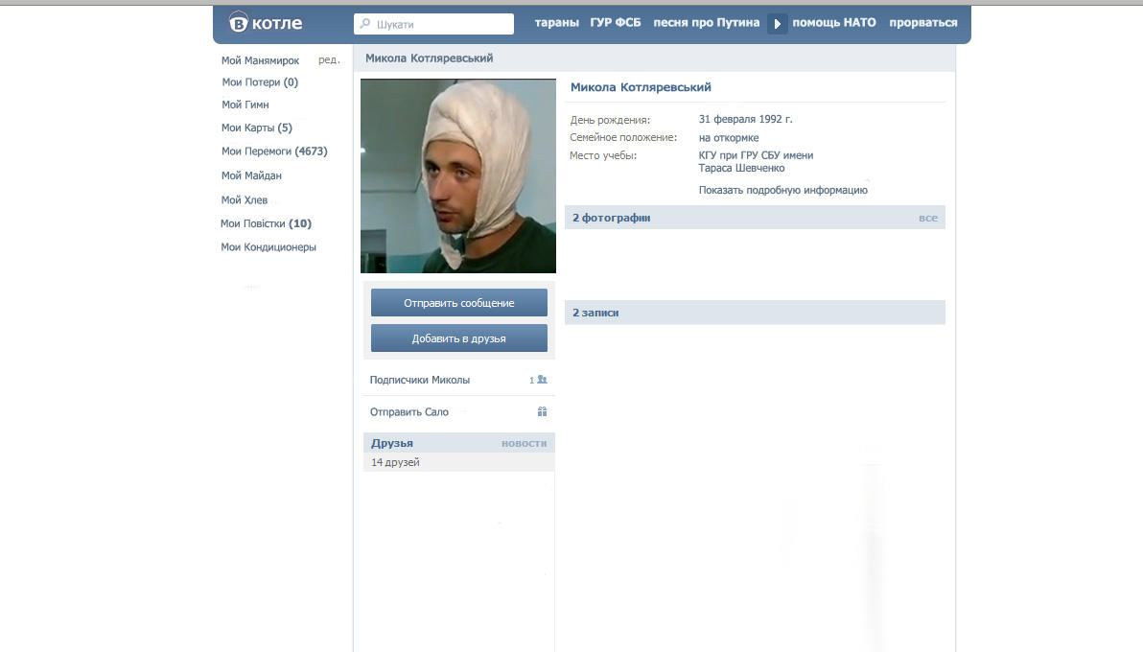1143x652 pixels.
Task: Open Мой Гимн sidebar item
Action: 245,105
